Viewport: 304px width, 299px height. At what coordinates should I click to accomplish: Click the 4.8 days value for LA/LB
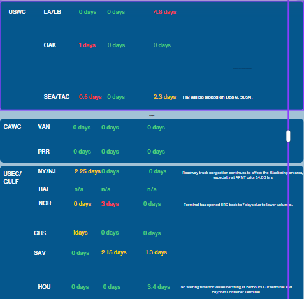tap(165, 12)
